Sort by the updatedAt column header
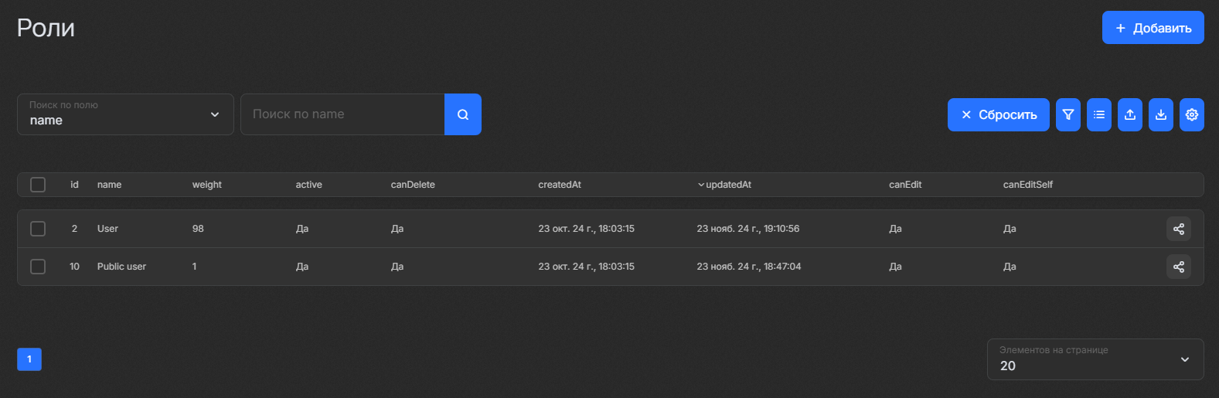1219x398 pixels. click(x=728, y=185)
